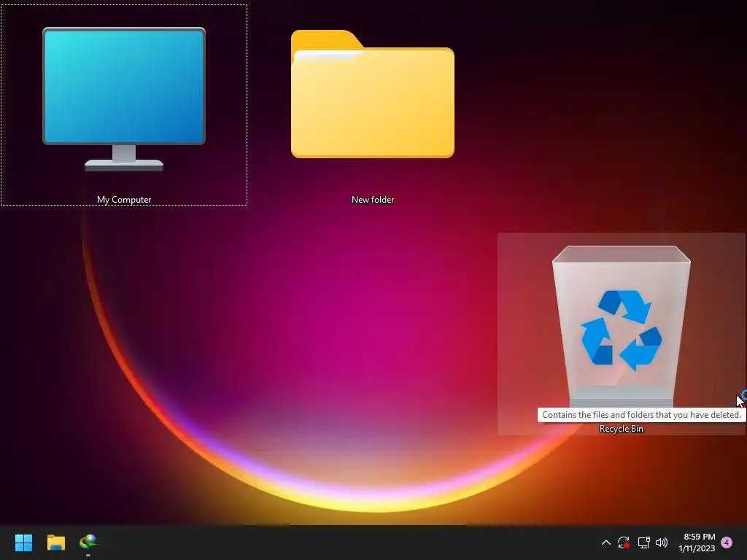Image resolution: width=747 pixels, height=560 pixels.
Task: Open the Windows Start menu
Action: coord(23,542)
